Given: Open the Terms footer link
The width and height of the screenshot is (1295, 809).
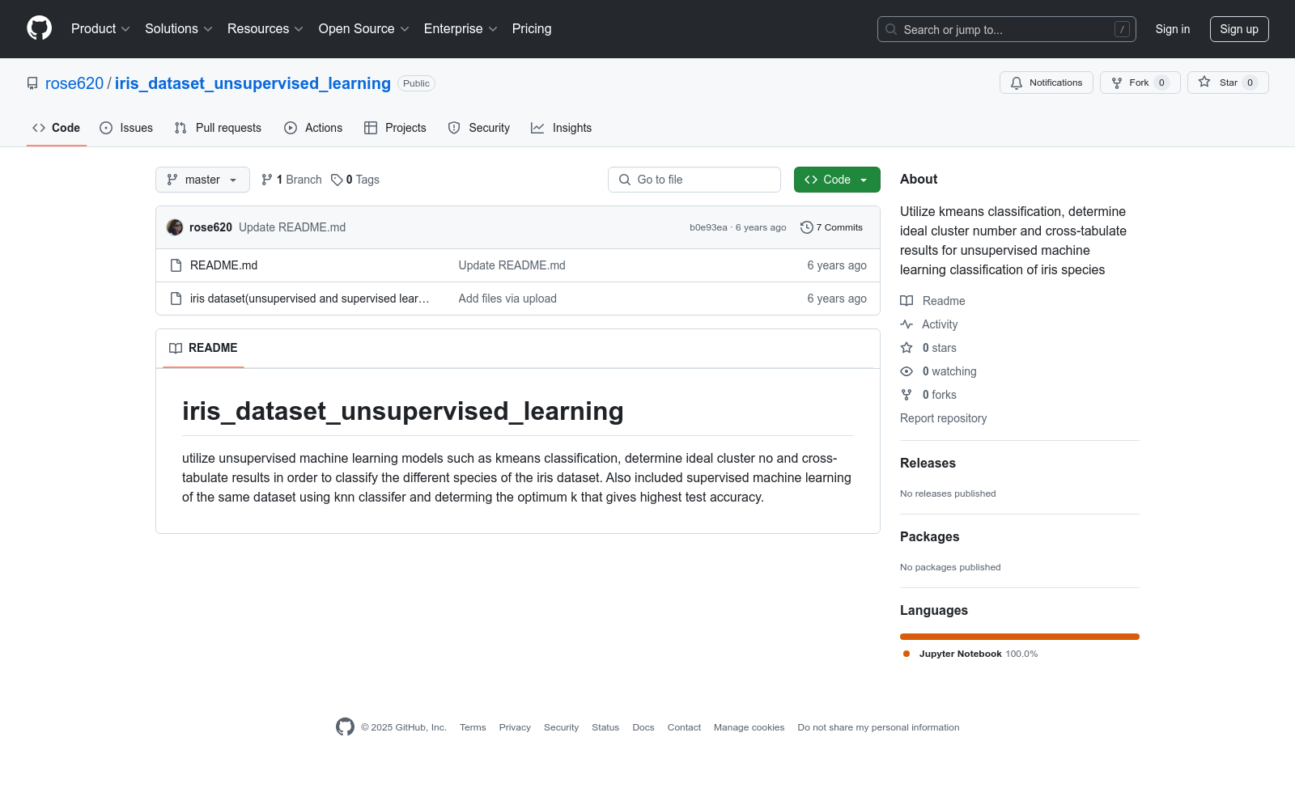Looking at the screenshot, I should (x=473, y=727).
